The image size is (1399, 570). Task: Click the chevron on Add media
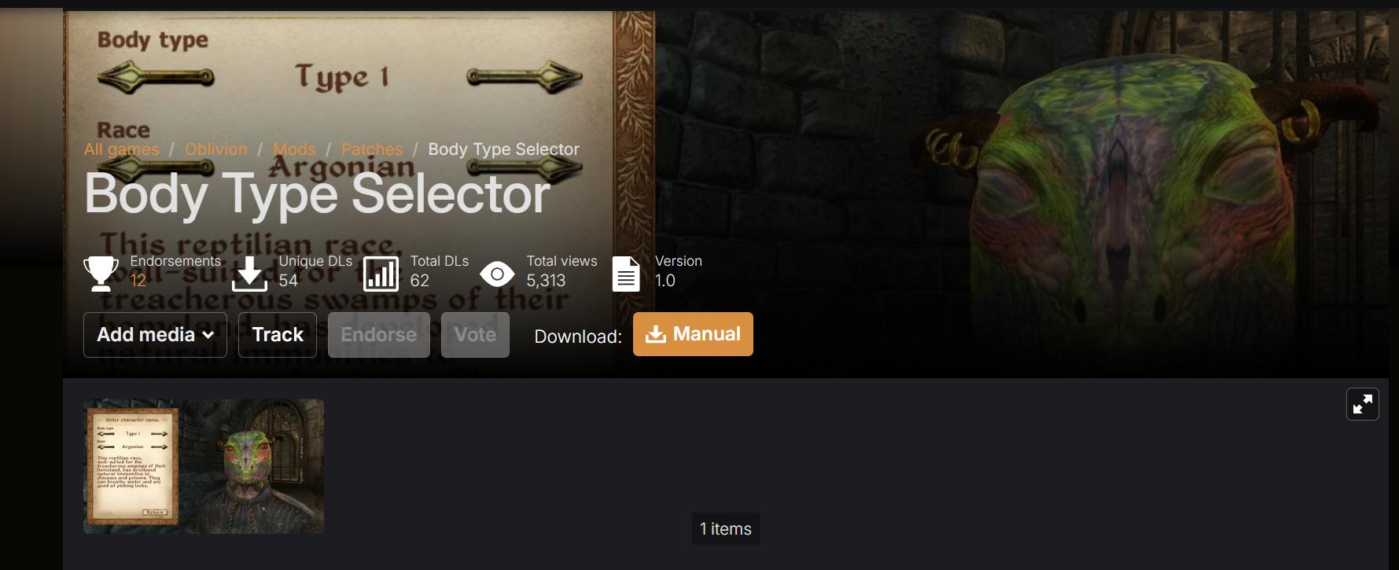(x=208, y=335)
